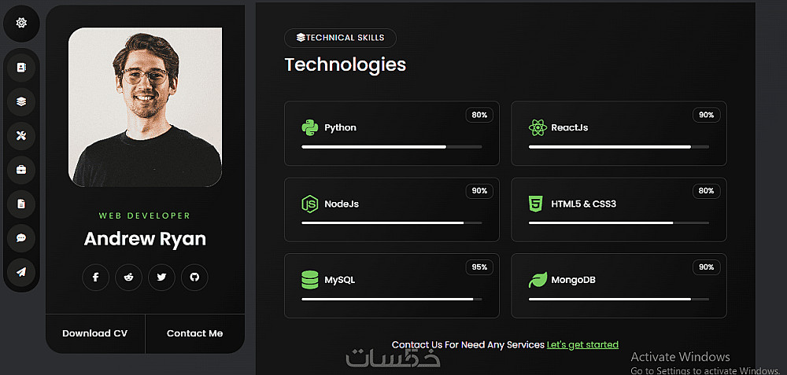
Task: Open the Twitter social icon
Action: click(161, 278)
